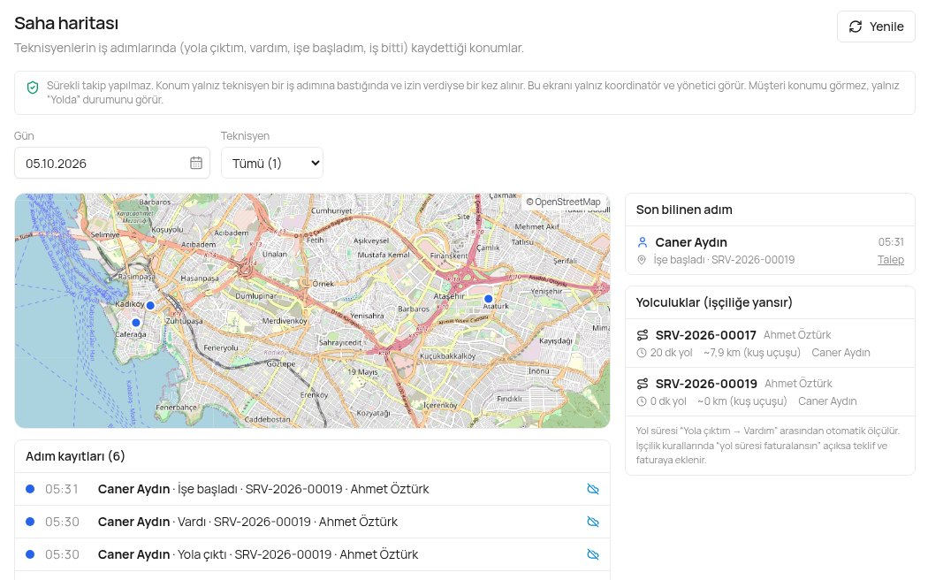Click the Gün date field showing 05.10.2026

pos(112,163)
